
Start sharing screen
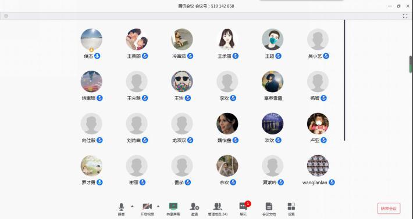(173, 209)
